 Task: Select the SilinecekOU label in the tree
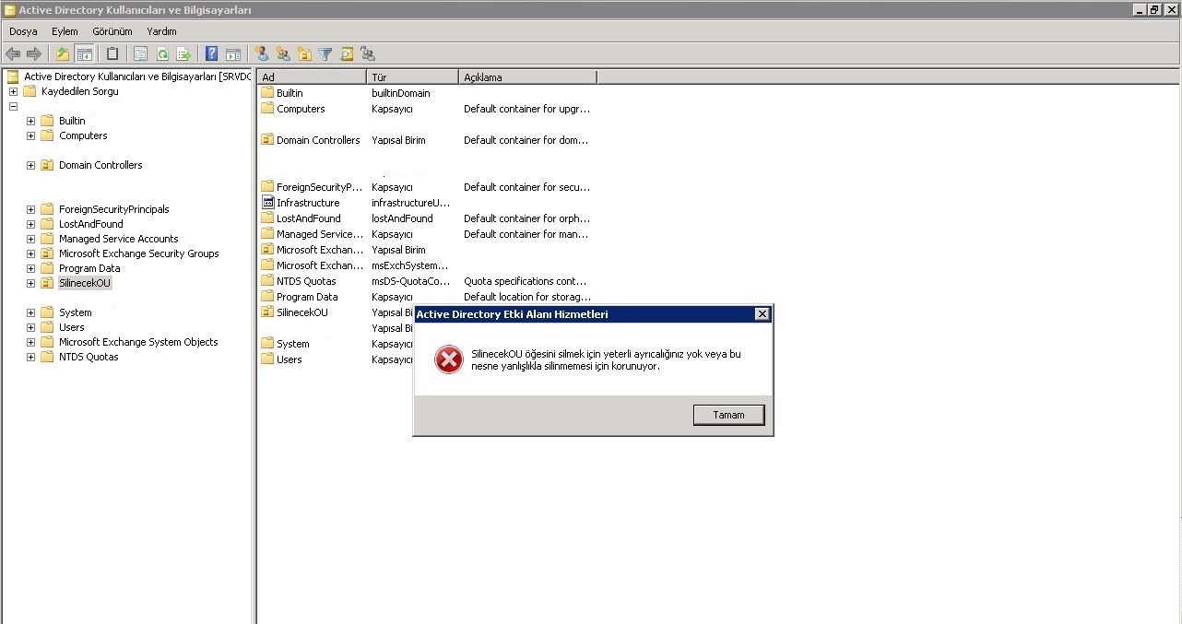[85, 283]
